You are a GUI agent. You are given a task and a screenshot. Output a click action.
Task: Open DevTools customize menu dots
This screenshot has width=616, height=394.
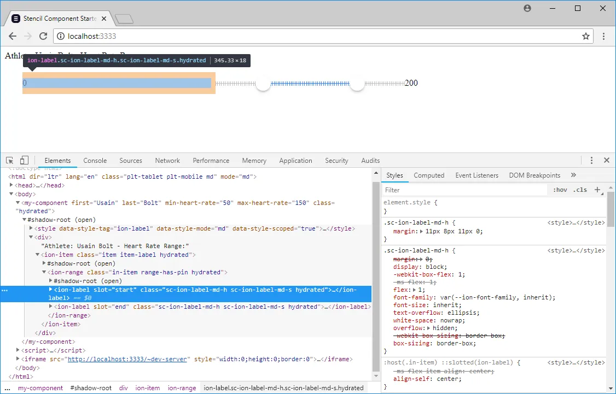(x=591, y=160)
